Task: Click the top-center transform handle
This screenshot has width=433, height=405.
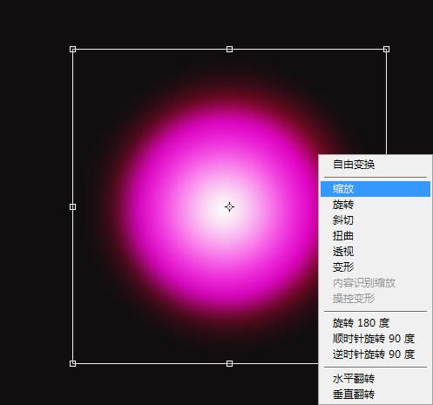Action: [x=229, y=50]
